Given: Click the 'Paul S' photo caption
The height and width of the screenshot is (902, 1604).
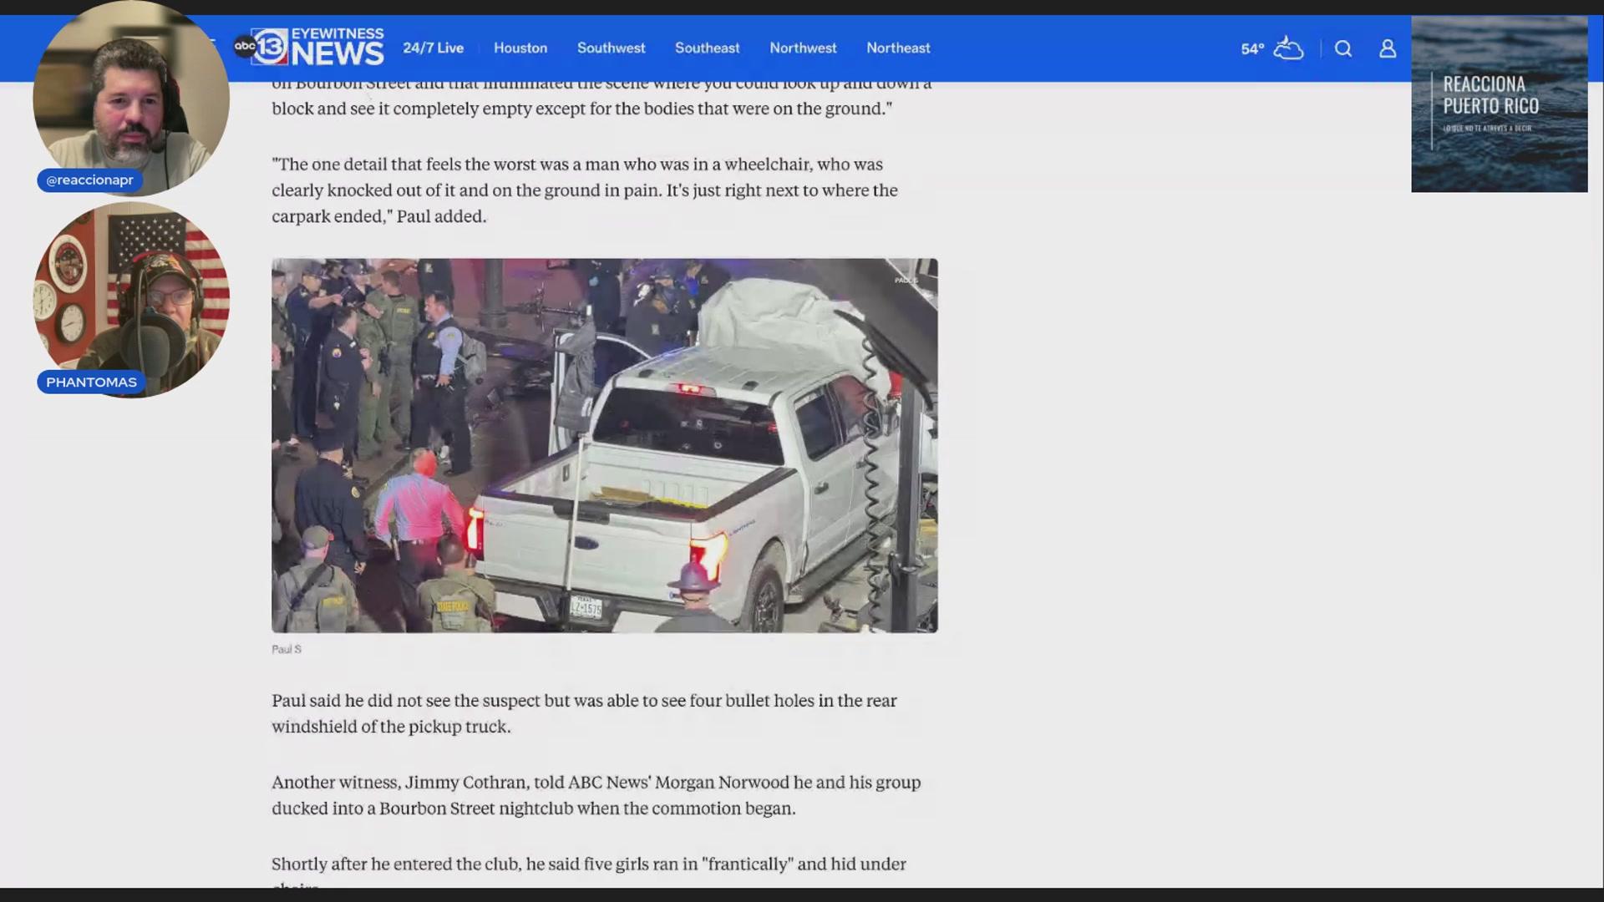Looking at the screenshot, I should 287,649.
